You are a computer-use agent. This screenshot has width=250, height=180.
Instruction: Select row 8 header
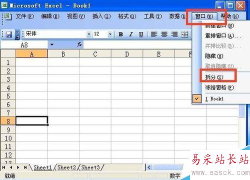[x=8, y=121]
